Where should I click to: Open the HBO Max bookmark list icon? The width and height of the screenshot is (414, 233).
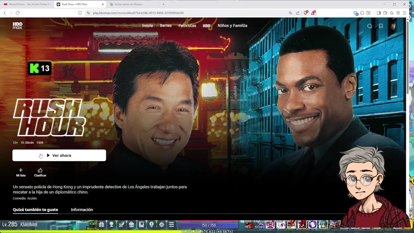(381, 26)
